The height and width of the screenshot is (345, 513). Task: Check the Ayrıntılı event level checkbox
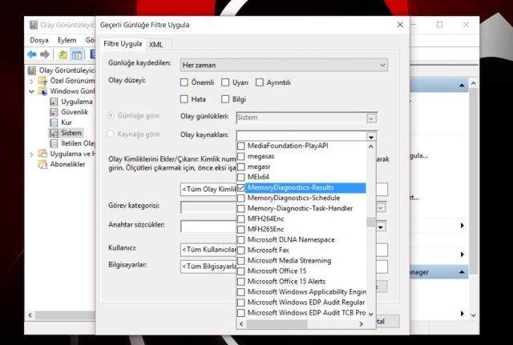[x=260, y=82]
